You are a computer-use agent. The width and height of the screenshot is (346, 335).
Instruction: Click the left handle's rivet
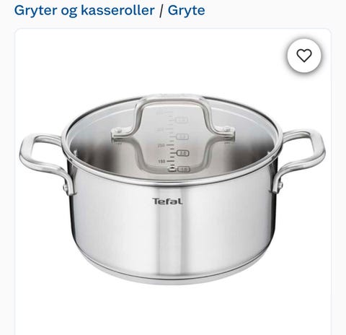point(66,187)
